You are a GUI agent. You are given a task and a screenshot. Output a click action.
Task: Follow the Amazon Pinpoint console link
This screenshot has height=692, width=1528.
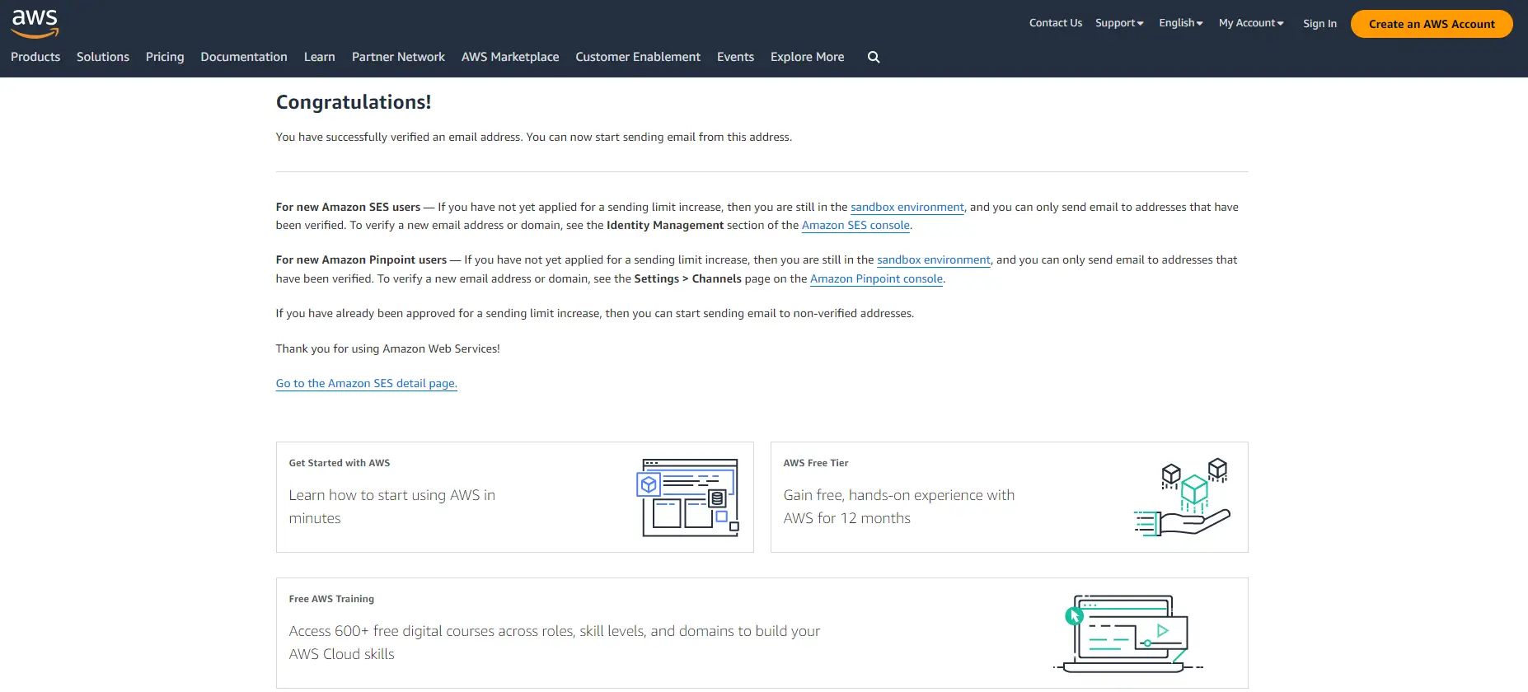(x=876, y=278)
